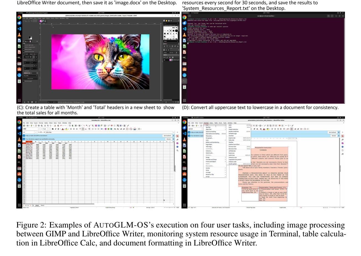Open Show Applications grid in the Terminal screenshot
The image size is (361, 256).
184,100
